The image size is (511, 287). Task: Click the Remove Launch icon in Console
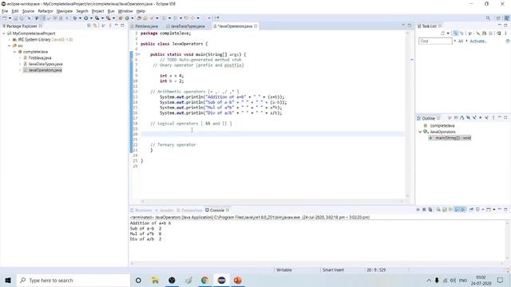coord(424,210)
